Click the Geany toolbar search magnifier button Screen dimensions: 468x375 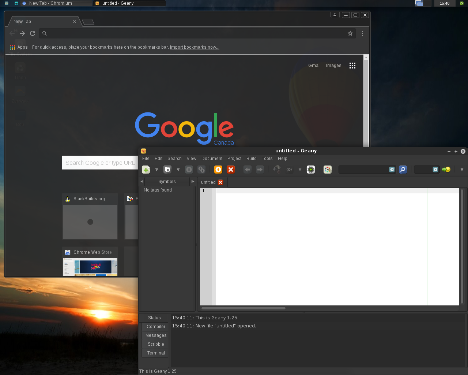[x=403, y=170]
